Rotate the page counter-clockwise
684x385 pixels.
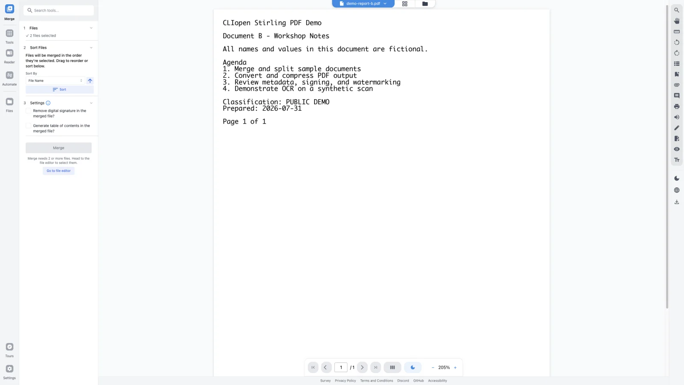click(x=677, y=42)
